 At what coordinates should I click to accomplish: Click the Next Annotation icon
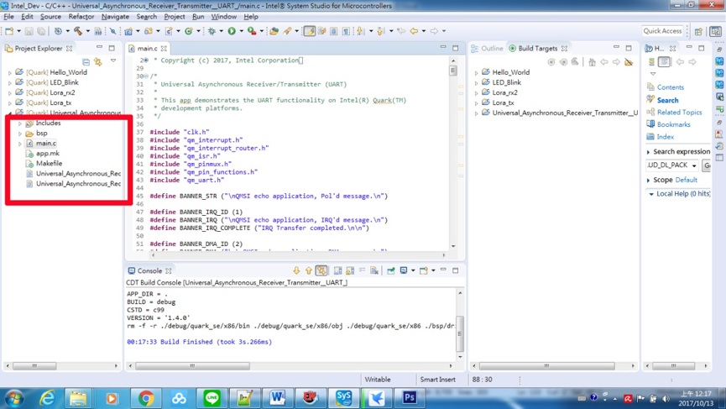click(360, 31)
